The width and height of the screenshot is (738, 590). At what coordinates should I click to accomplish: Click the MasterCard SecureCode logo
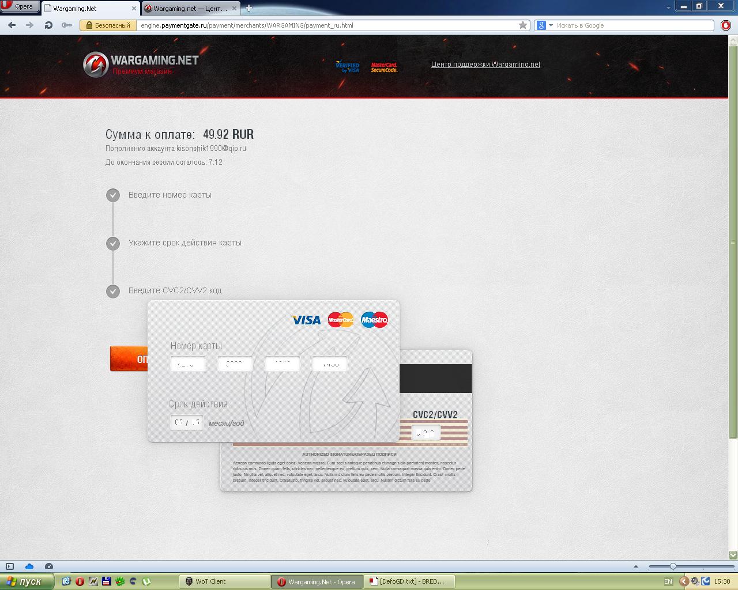(x=384, y=67)
